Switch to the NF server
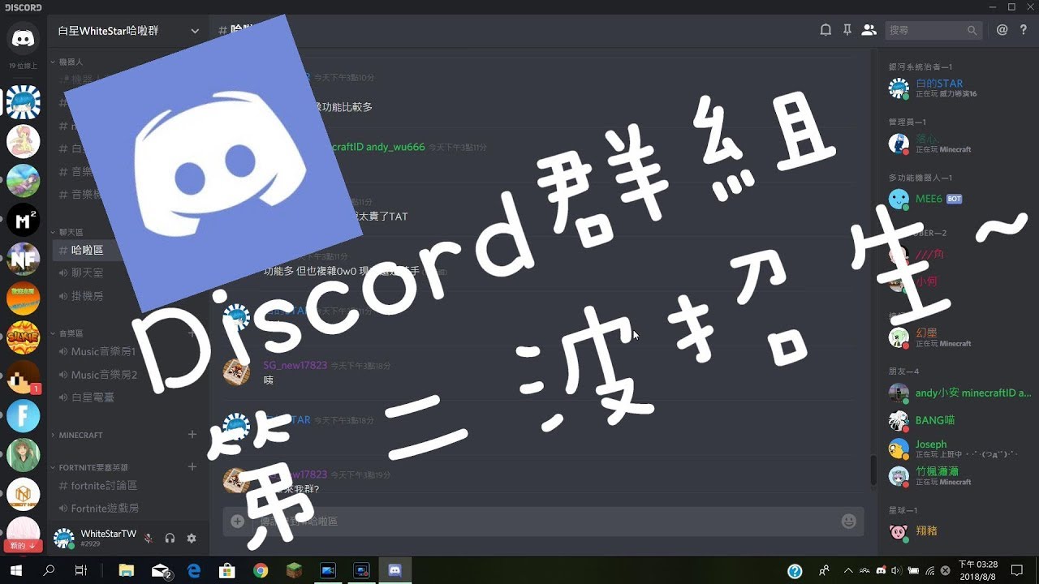This screenshot has height=584, width=1039. [23, 260]
